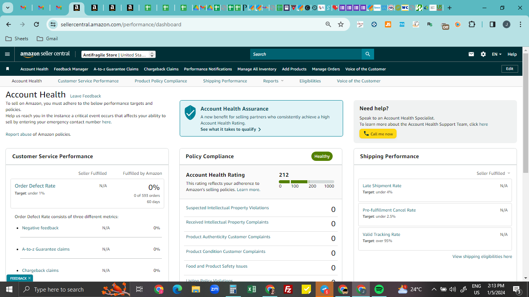Open the Antifragile Store account switcher dropdown
The image size is (529, 297).
[119, 55]
